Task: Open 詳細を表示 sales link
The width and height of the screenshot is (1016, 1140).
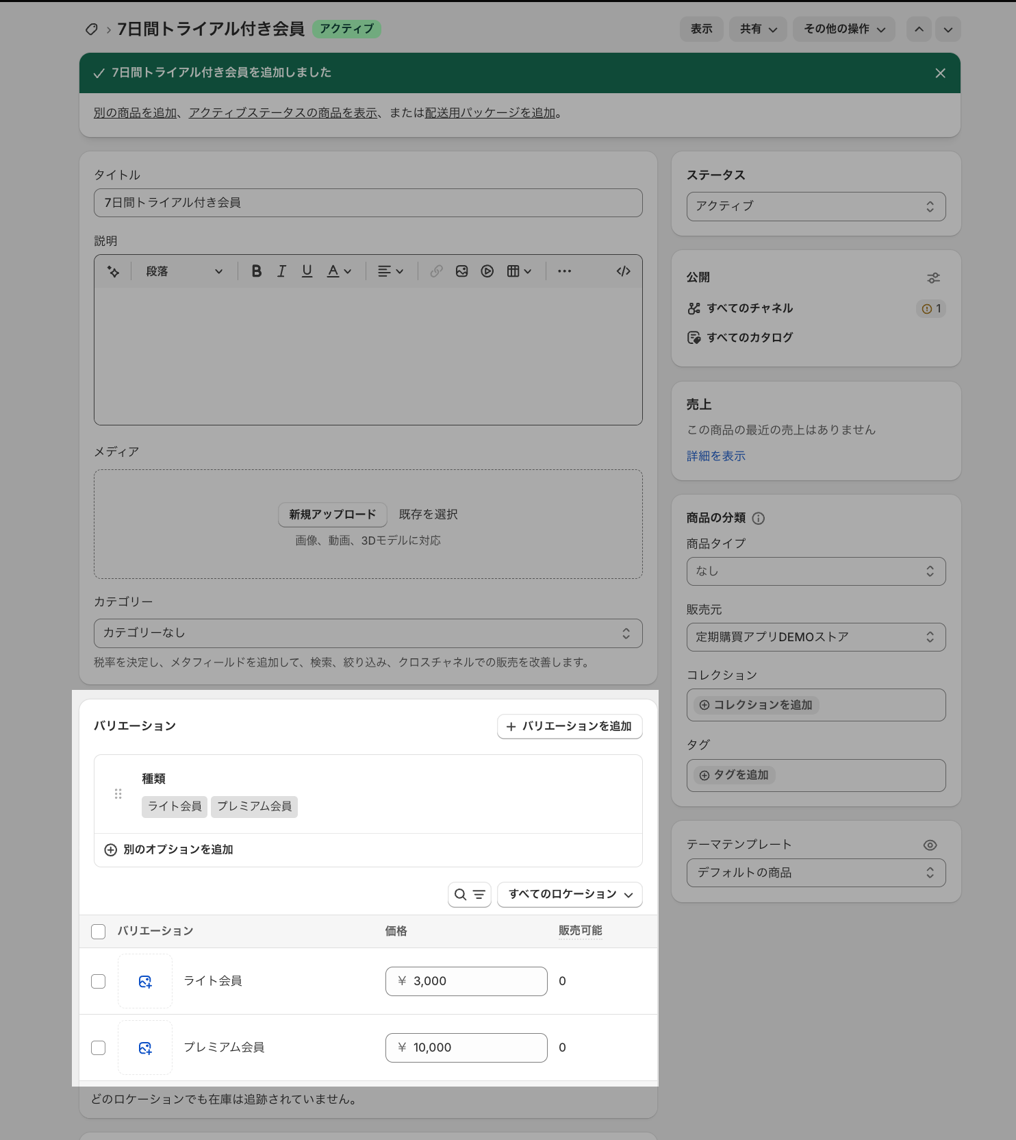Action: click(716, 456)
